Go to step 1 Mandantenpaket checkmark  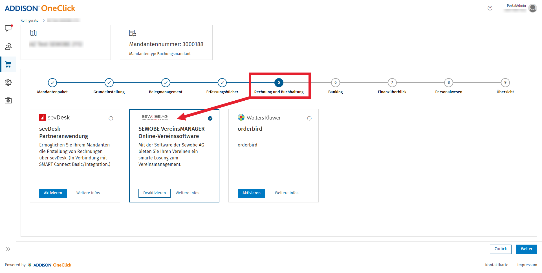click(52, 83)
